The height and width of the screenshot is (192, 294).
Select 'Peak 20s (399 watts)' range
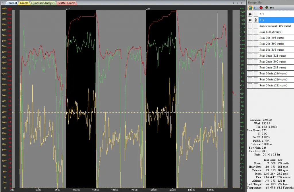pos(276,44)
